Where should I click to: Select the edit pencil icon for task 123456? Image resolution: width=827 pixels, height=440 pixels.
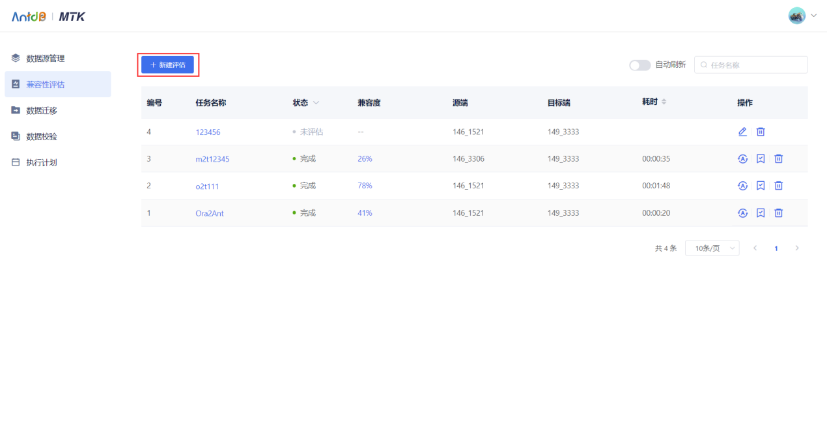coord(742,132)
